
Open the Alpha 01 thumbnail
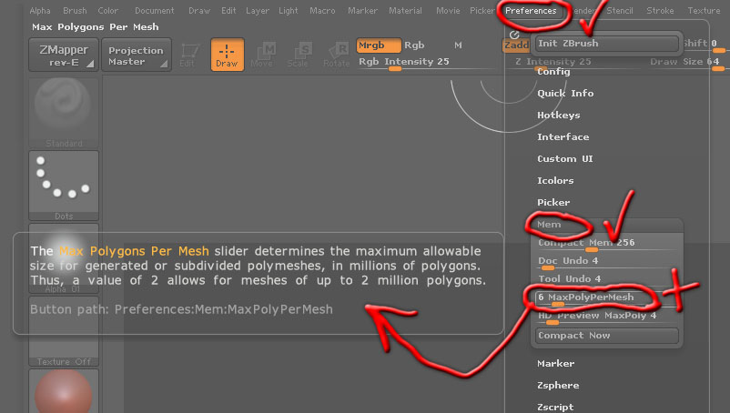(64, 258)
